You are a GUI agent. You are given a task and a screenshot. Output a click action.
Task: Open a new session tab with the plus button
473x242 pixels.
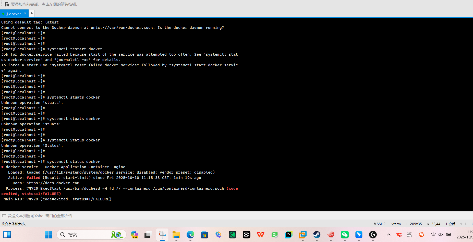point(32,13)
